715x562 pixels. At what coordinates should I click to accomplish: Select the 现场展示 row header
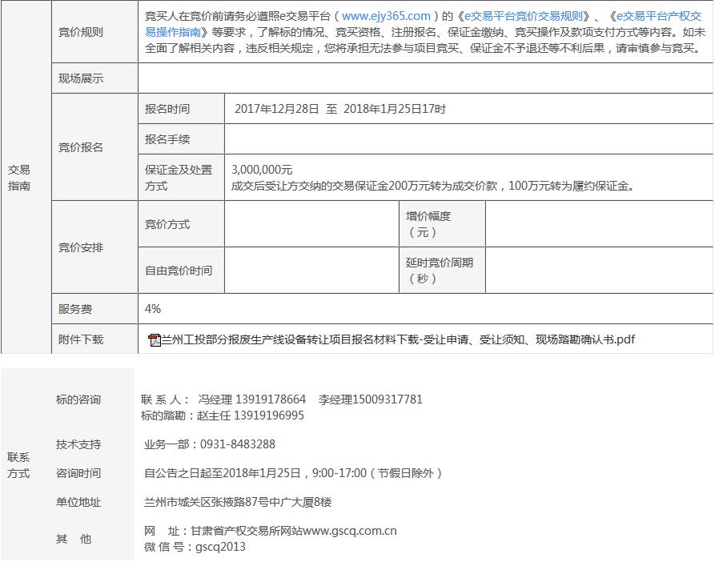coord(81,78)
